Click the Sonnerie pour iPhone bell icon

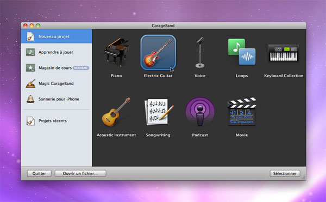tap(30, 99)
